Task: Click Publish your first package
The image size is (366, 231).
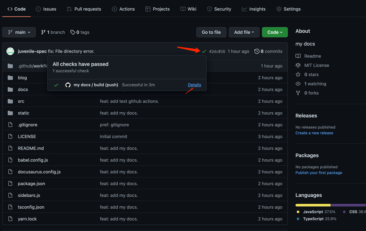Action: click(318, 173)
